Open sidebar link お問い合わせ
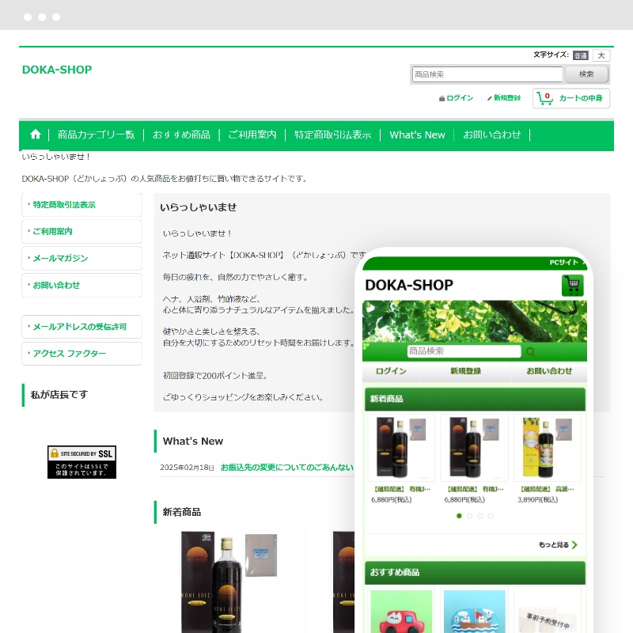The width and height of the screenshot is (633, 633). point(81,285)
